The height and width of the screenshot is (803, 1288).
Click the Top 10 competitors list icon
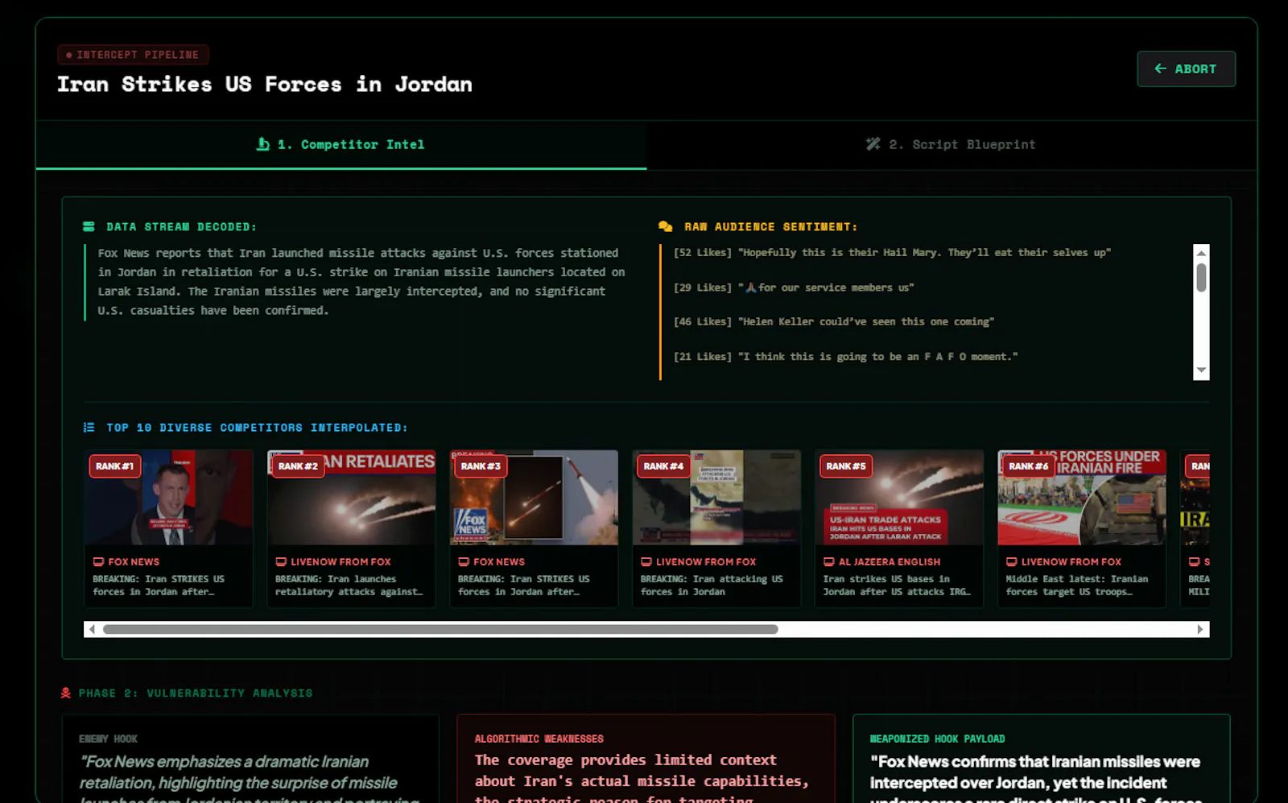(x=89, y=428)
